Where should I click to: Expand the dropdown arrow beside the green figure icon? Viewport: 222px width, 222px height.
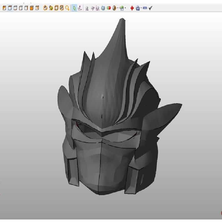(x=125, y=8)
